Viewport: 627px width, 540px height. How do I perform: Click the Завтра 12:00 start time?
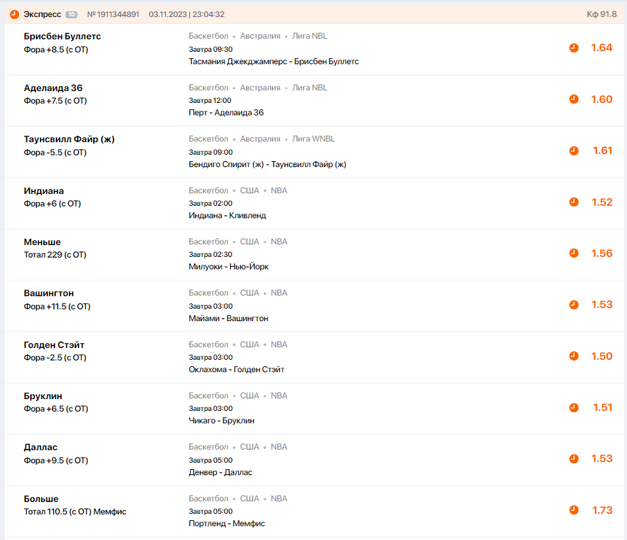(210, 100)
